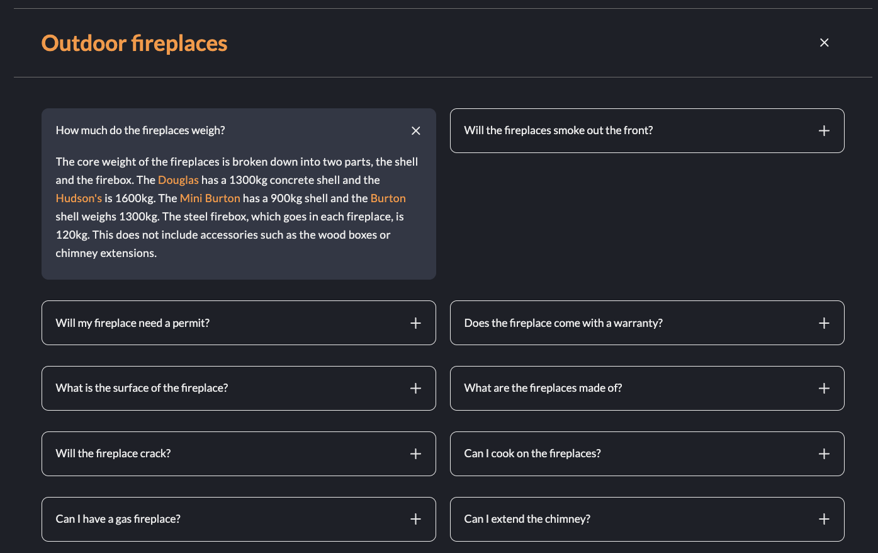Visit the Burton link before 'shell weighs'
Screen dimensions: 878x553
pyautogui.click(x=388, y=198)
